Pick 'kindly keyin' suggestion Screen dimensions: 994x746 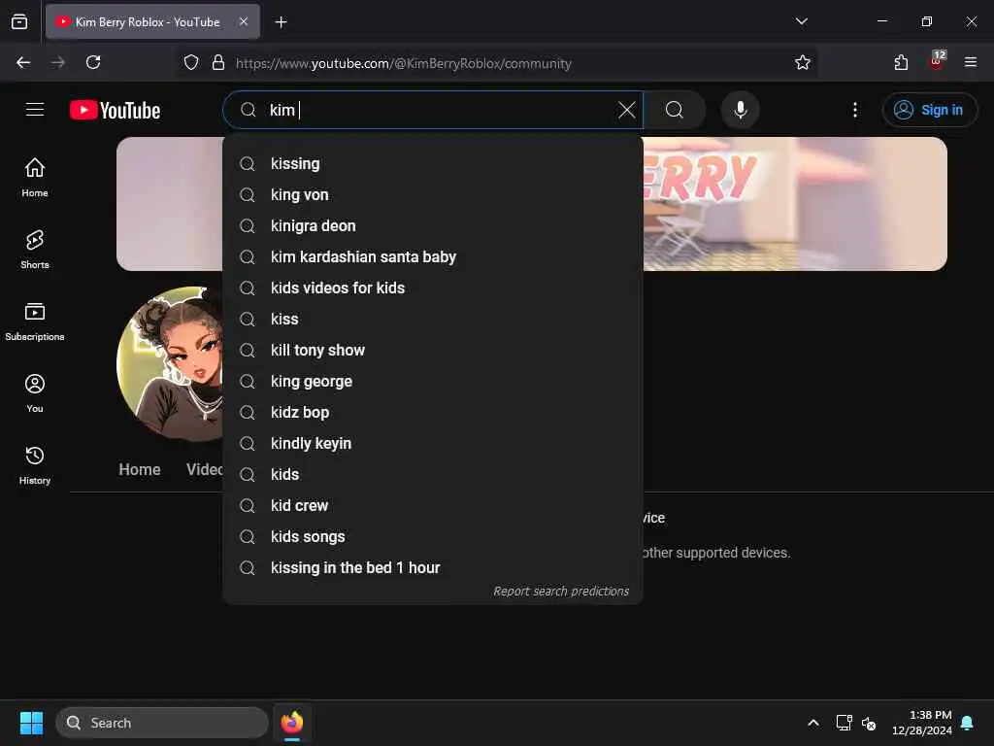click(433, 443)
